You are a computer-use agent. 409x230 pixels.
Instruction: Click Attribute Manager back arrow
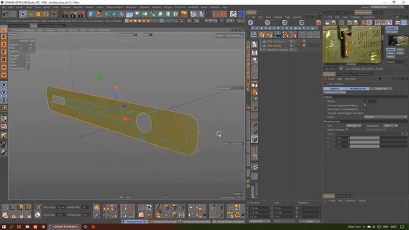(380, 79)
